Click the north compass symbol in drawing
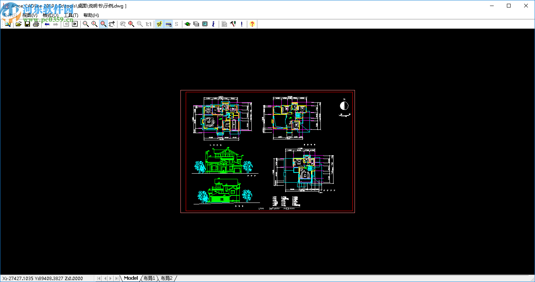 pyautogui.click(x=344, y=106)
